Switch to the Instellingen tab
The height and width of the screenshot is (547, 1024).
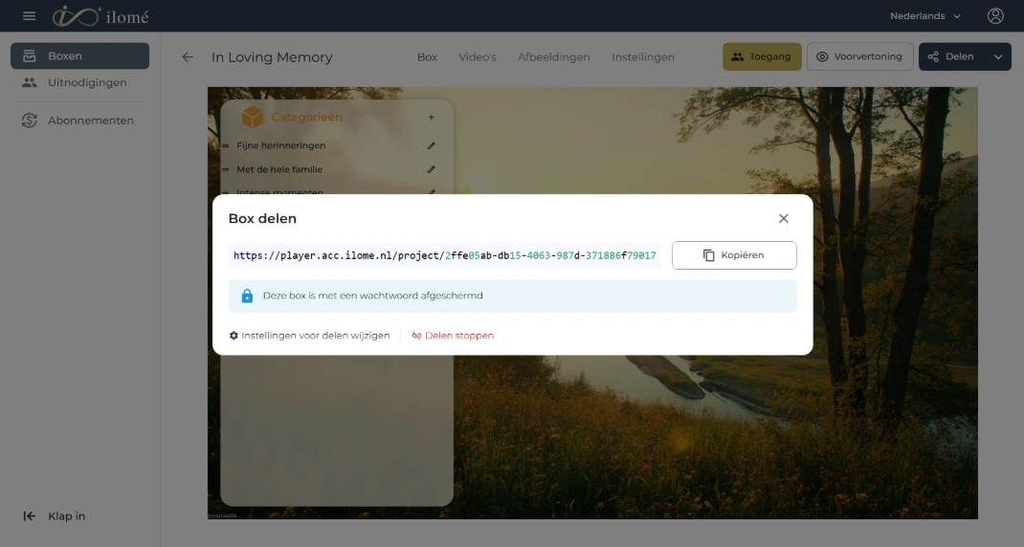tap(642, 57)
